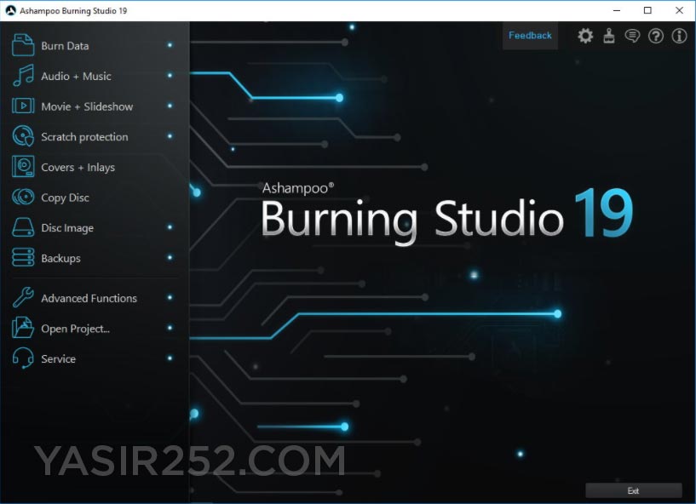
Task: Expand Disc Image submenu dot
Action: click(170, 227)
